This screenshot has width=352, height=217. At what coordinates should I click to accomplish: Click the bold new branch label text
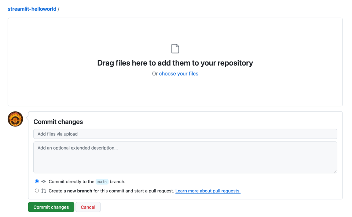click(x=80, y=191)
